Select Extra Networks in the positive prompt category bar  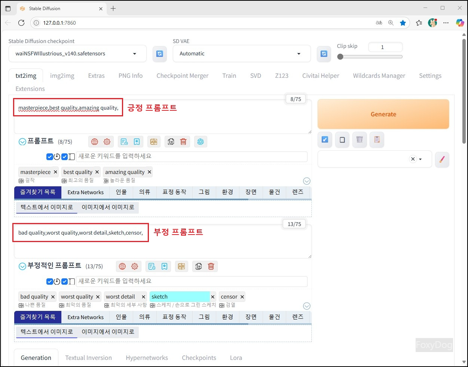click(86, 192)
